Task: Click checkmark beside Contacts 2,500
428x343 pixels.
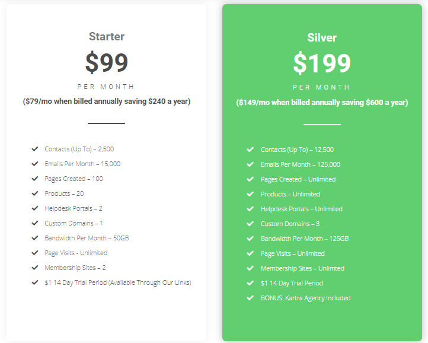Action: click(x=35, y=149)
